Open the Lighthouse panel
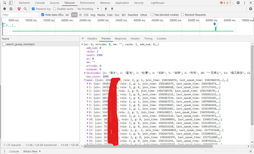Image resolution: width=254 pixels, height=154 pixels. point(158,3)
